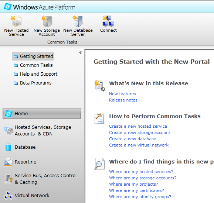Click the Service Bus server key icon
Image resolution: width=214 pixels, height=203 pixels.
pos(9,179)
